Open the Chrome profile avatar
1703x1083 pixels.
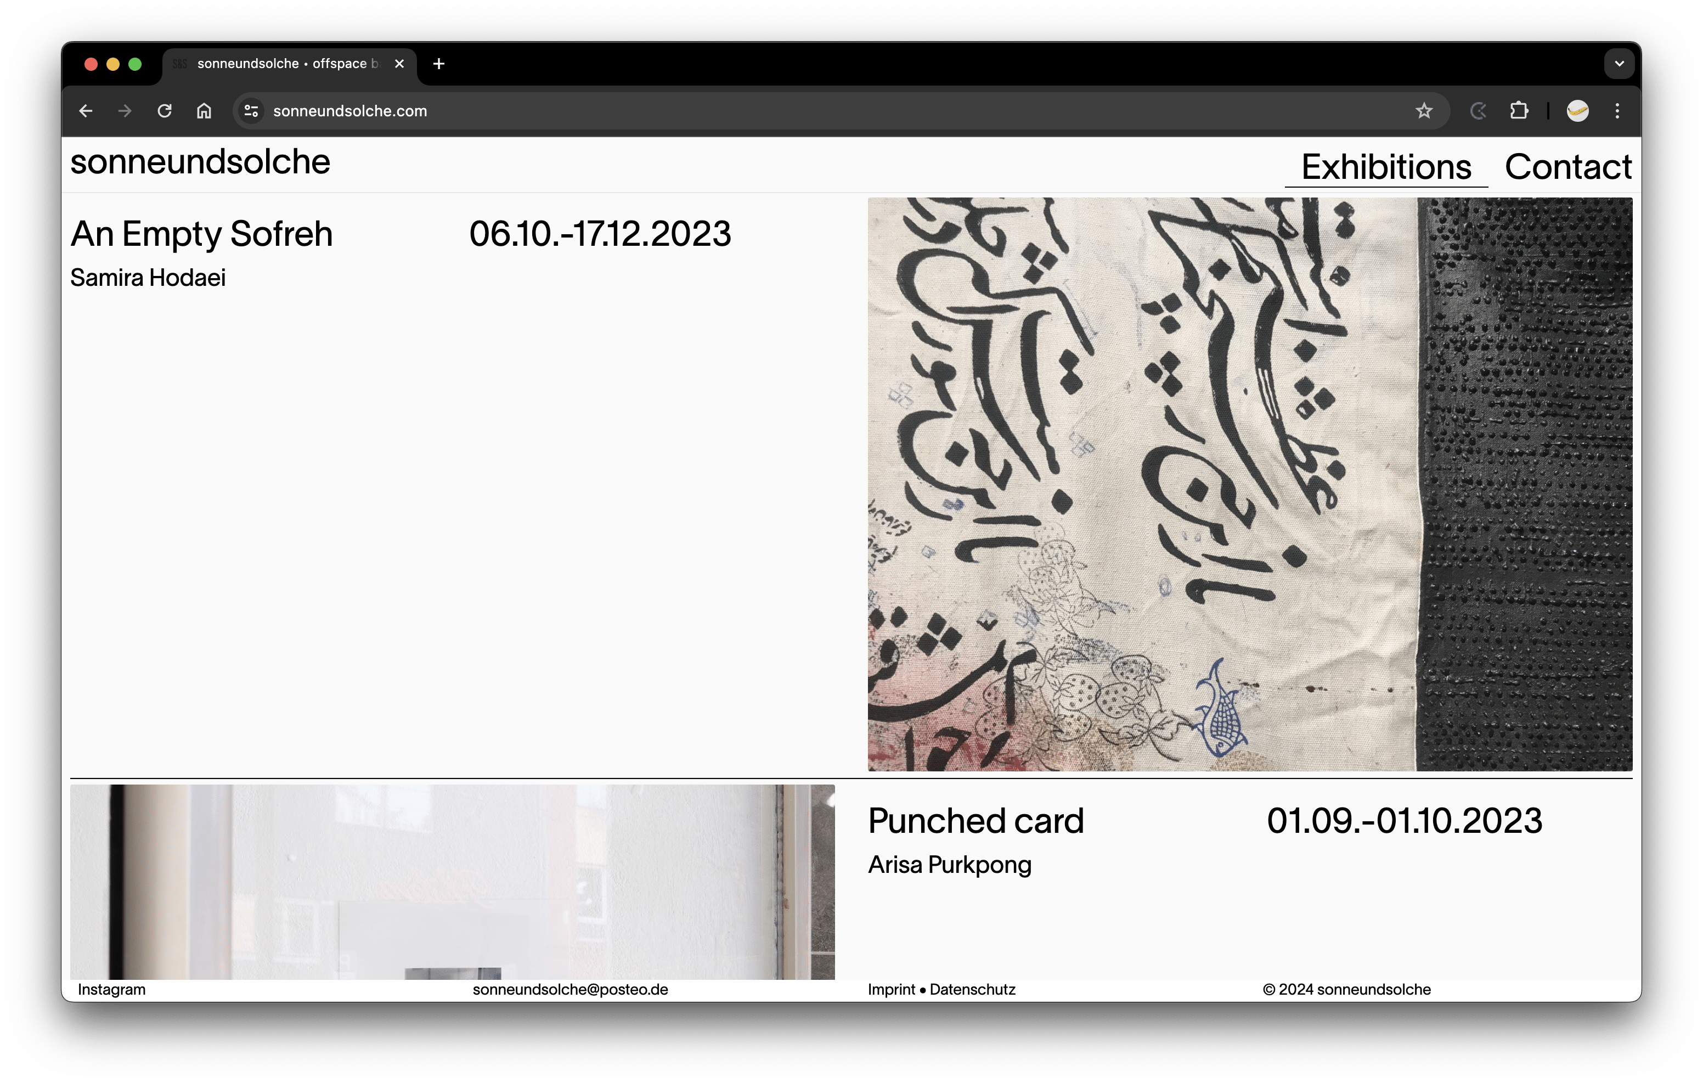(x=1577, y=111)
